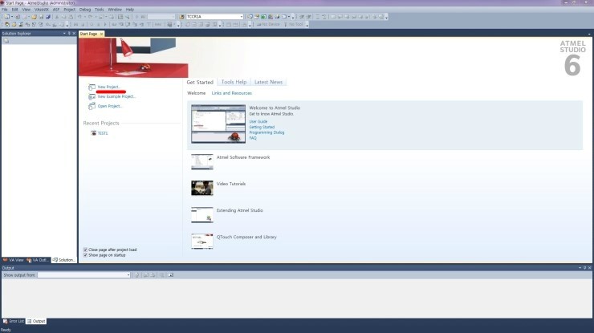
Task: Click the Atmel Software Framework icon
Action: pos(202,161)
